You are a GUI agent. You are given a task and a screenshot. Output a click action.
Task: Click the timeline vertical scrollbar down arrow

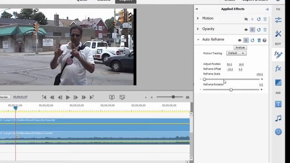coord(191,158)
